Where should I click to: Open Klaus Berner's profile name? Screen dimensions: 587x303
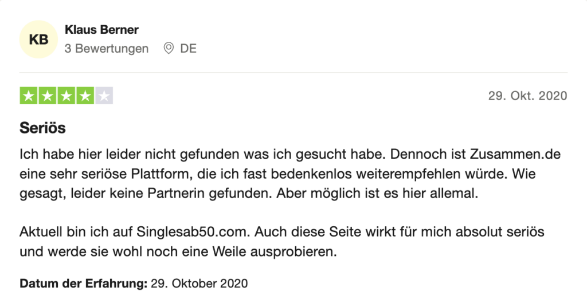(x=101, y=30)
